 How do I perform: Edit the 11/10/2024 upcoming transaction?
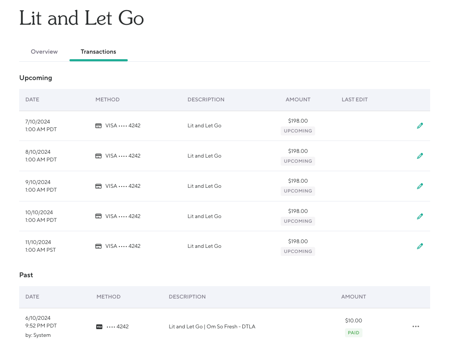[420, 246]
